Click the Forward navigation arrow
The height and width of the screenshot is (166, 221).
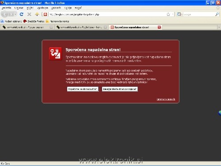(11, 14)
